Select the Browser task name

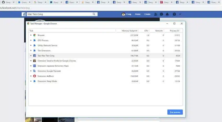click(41, 35)
